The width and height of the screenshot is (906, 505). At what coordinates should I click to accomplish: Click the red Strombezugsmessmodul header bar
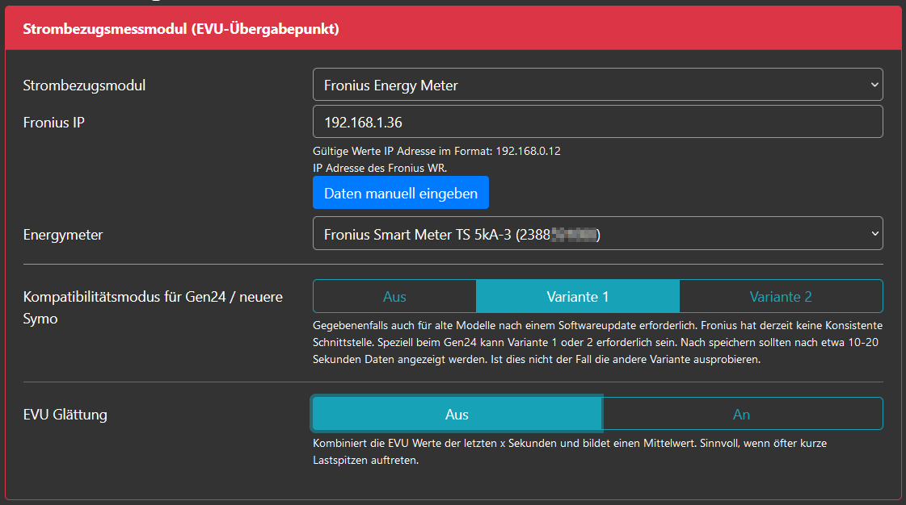(453, 29)
